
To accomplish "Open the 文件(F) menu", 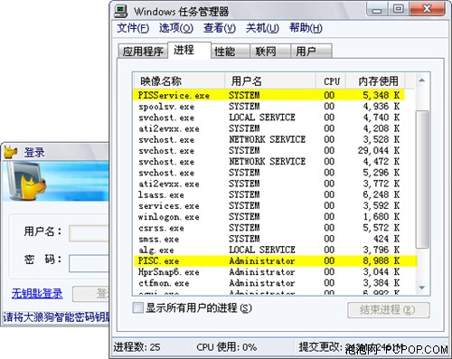I will [x=133, y=28].
